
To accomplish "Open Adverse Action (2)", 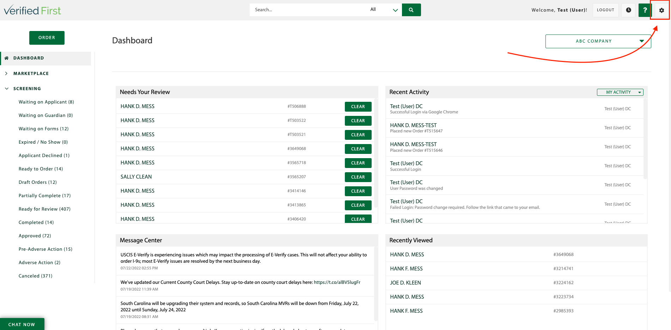I will pyautogui.click(x=39, y=263).
